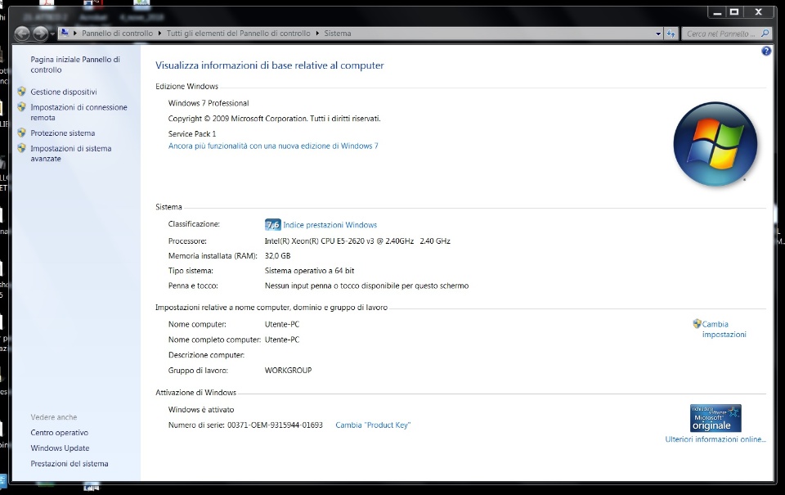This screenshot has width=785, height=495.
Task: Open the recent pages dropdown arrow
Action: pos(52,34)
